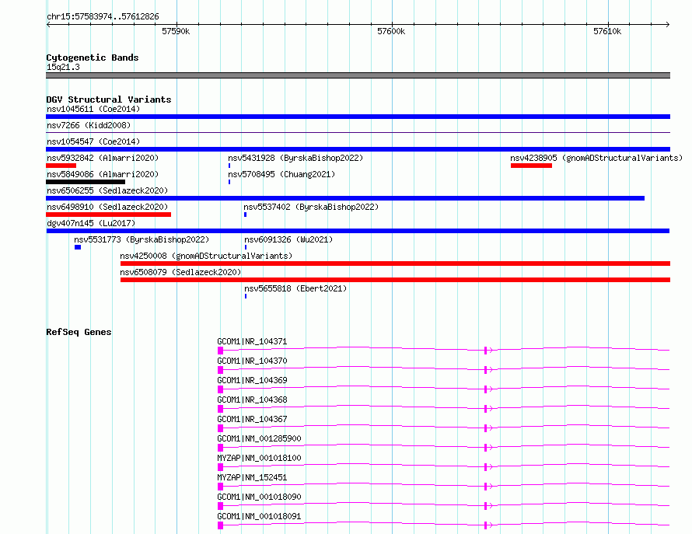Select the red bar under nsv5932842
This screenshot has height=534, width=692.
pos(61,166)
